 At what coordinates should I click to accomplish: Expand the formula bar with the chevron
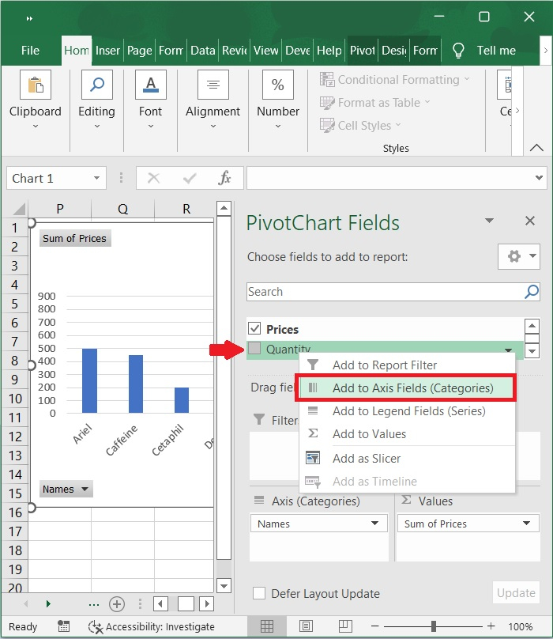tap(539, 178)
